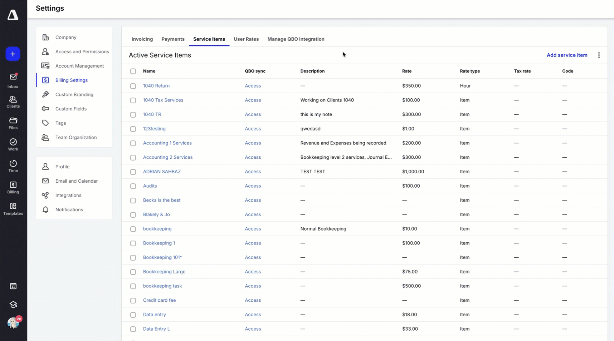Open the user profile avatar
The width and height of the screenshot is (614, 341).
pyautogui.click(x=13, y=323)
